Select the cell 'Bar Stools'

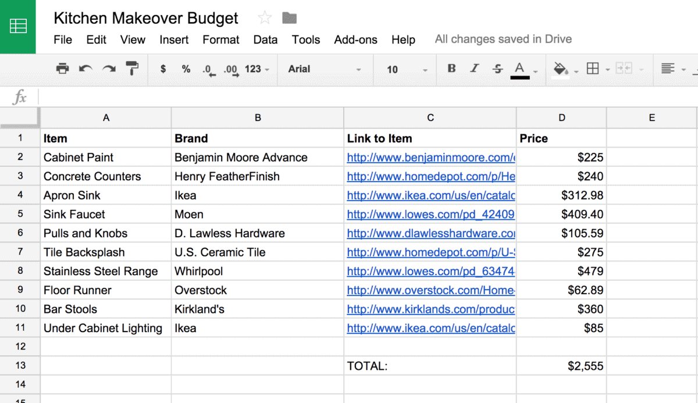point(106,309)
